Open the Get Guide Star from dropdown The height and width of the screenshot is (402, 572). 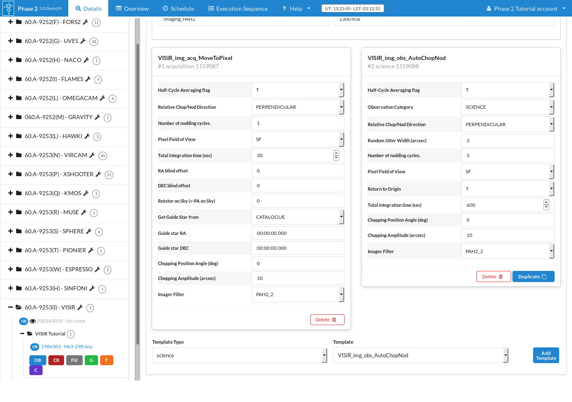click(x=297, y=217)
